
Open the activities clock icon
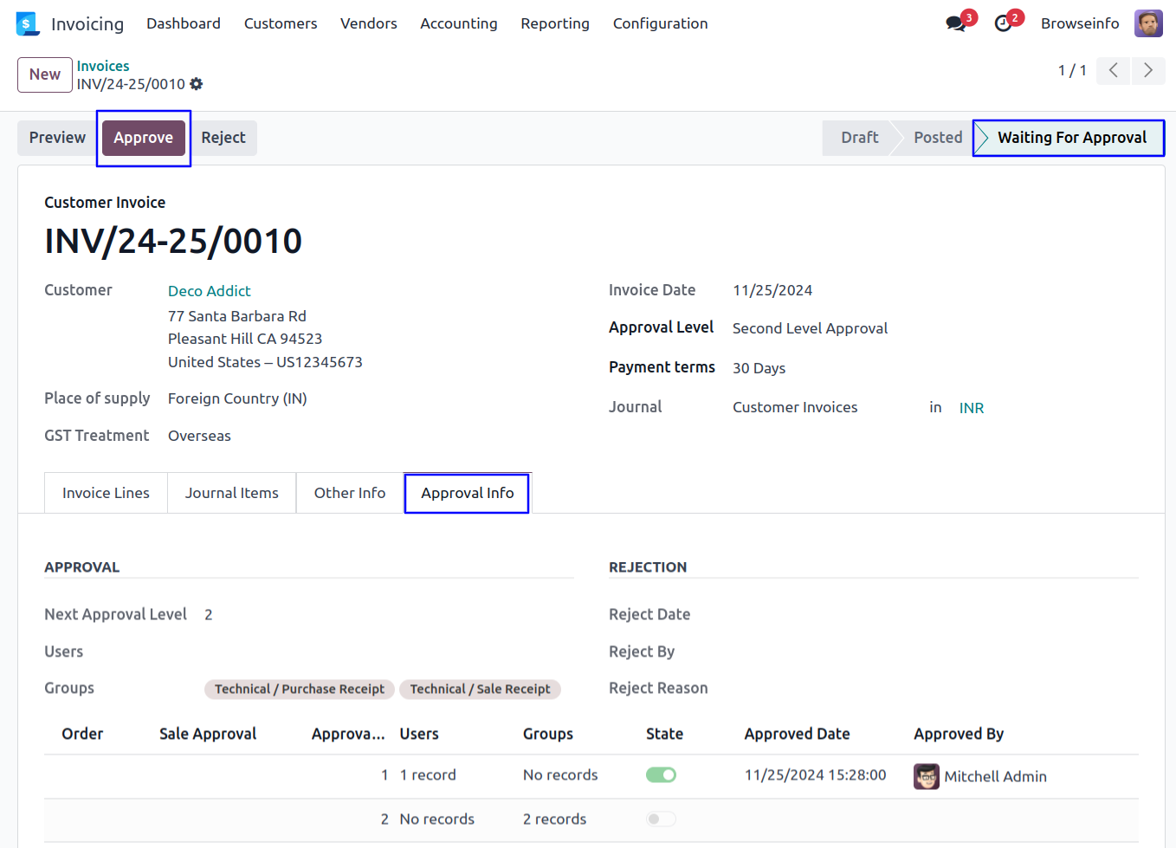tap(1004, 23)
